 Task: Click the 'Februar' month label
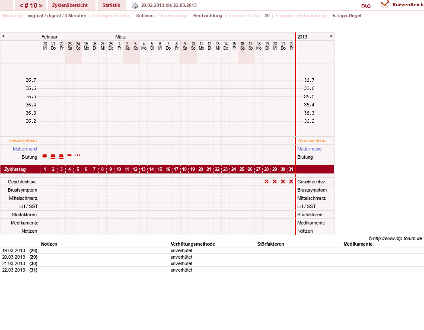[49, 37]
